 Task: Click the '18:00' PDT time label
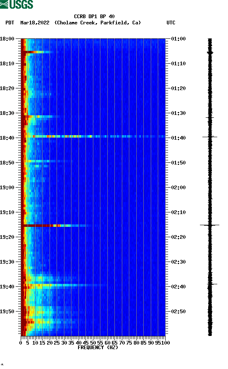click(x=7, y=38)
